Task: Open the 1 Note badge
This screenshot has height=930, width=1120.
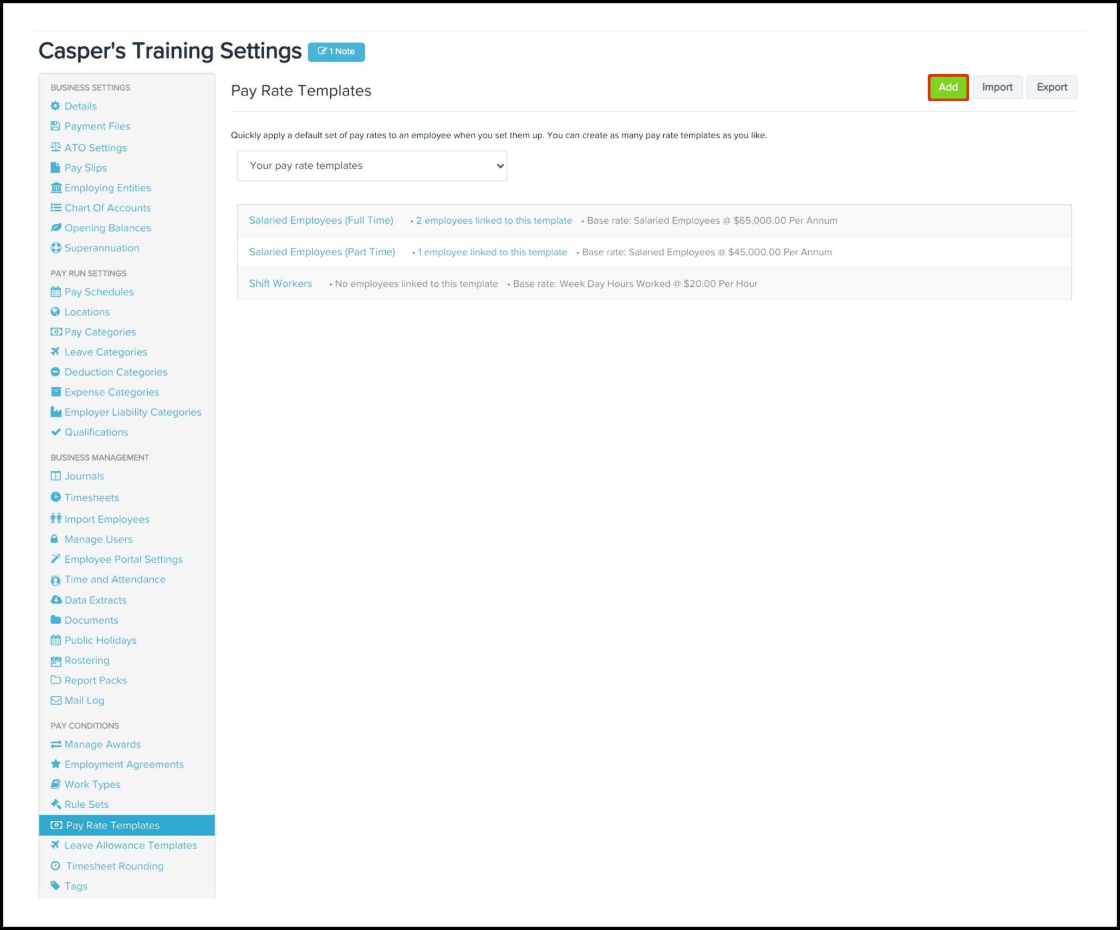Action: point(336,52)
